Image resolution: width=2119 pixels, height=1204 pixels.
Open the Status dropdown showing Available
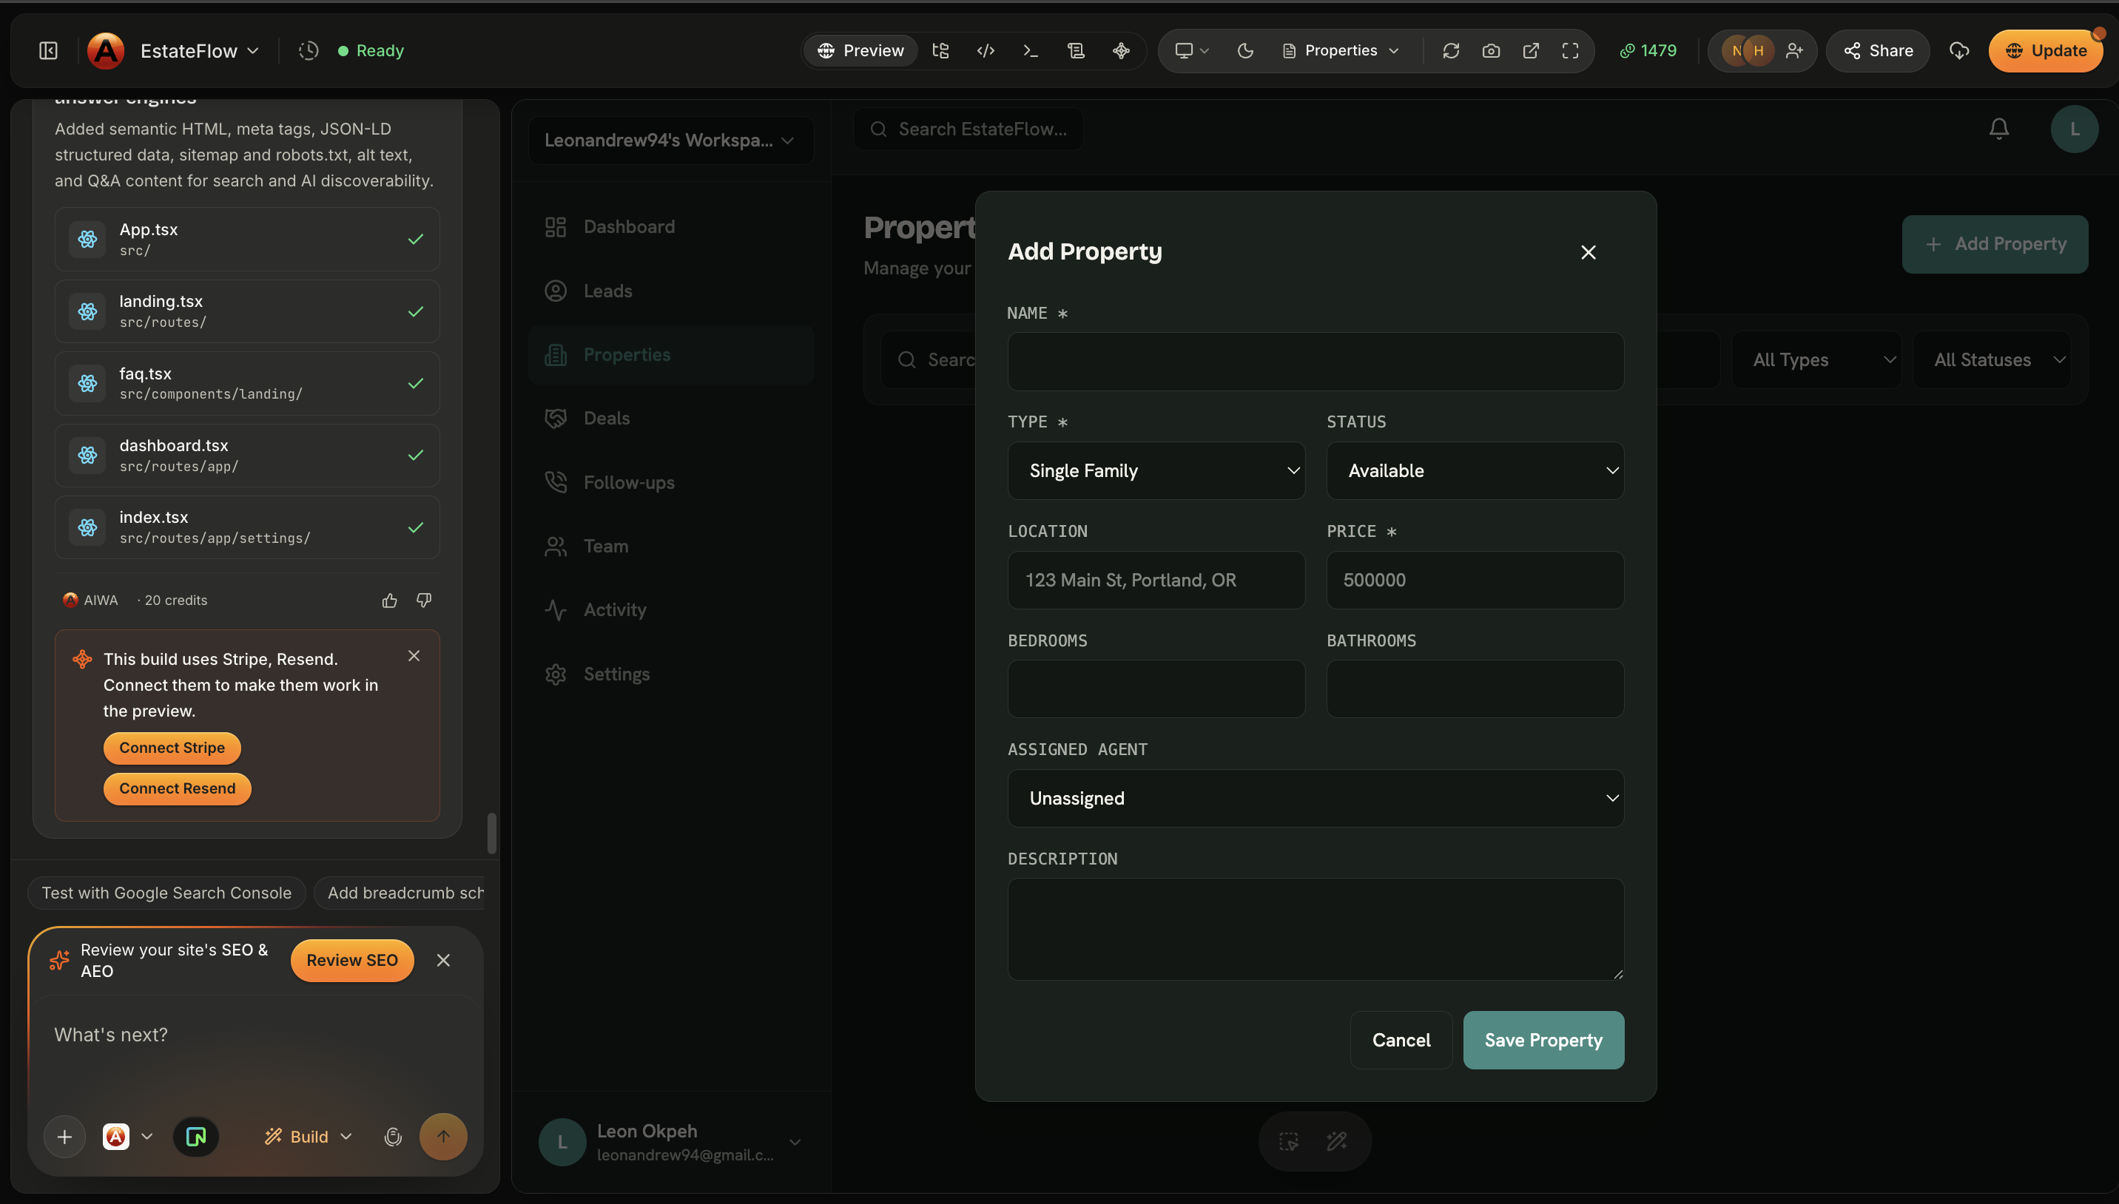(x=1475, y=470)
